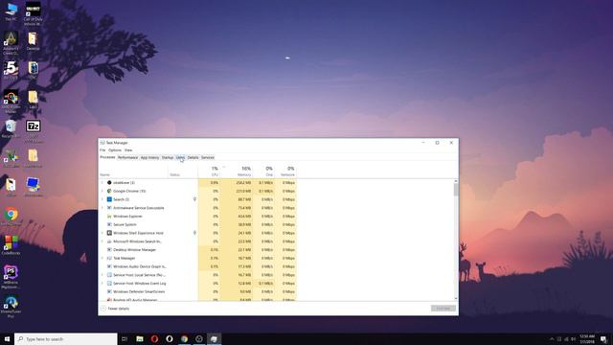Open the This PC desktop icon
Image resolution: width=613 pixels, height=345 pixels.
(11, 11)
